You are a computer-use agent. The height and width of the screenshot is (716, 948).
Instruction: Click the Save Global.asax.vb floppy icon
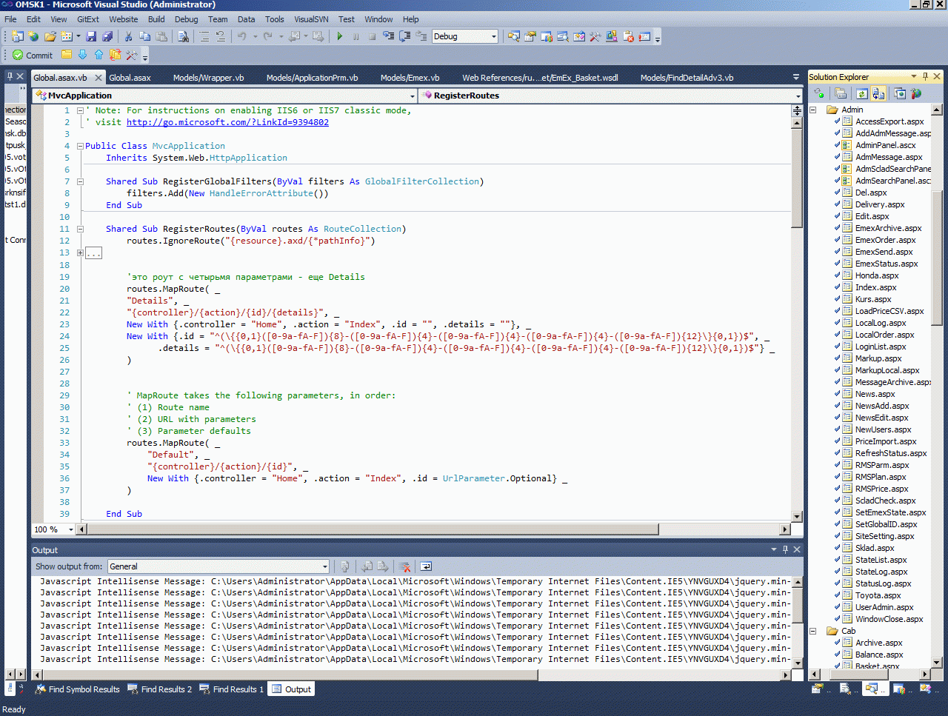point(91,36)
